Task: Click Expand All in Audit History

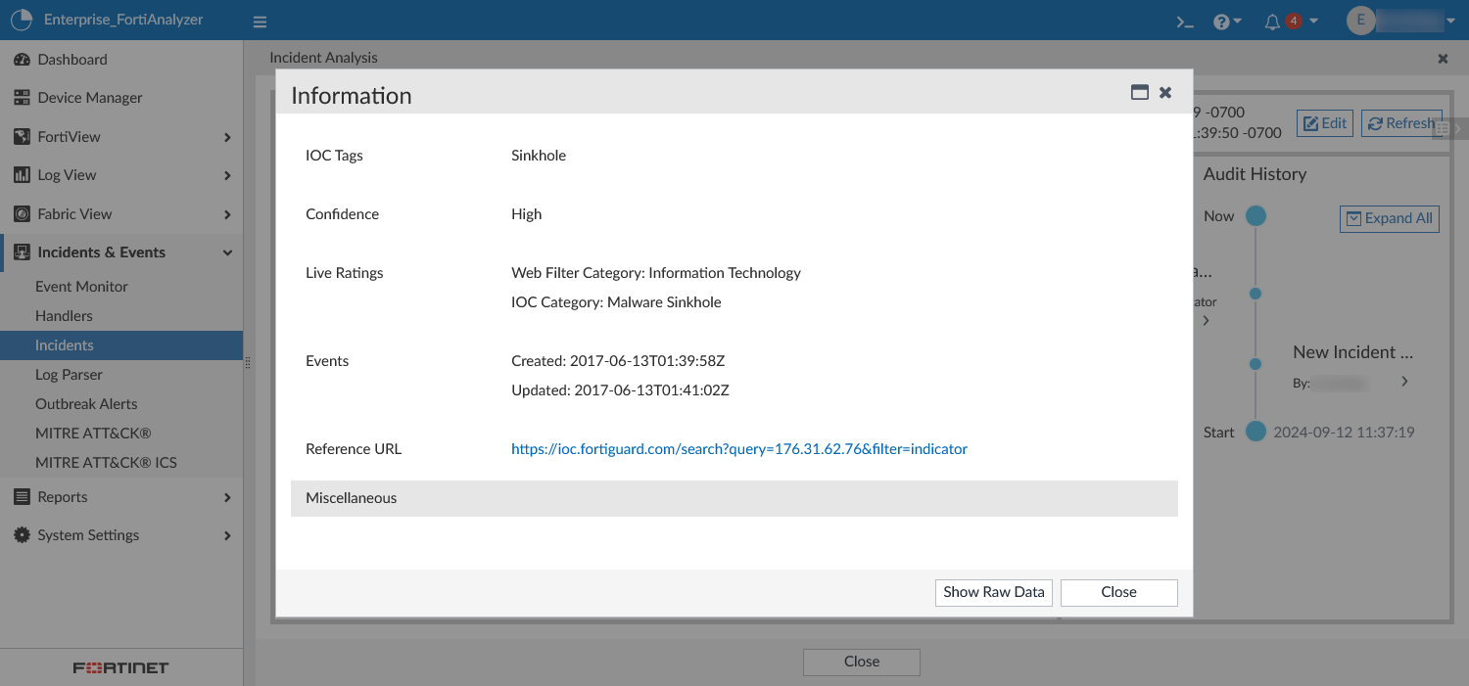Action: [x=1389, y=218]
